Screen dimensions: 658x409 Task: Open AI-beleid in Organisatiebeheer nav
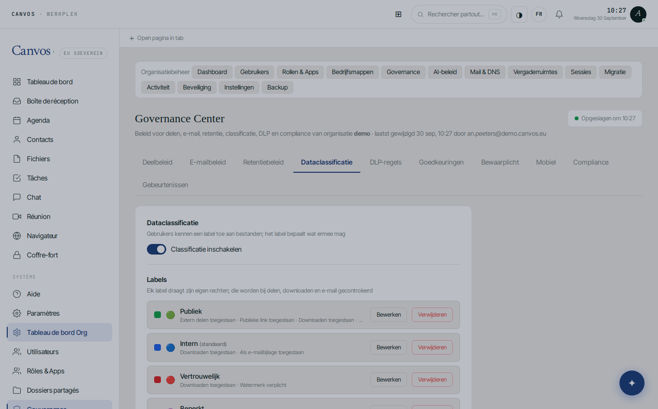[445, 72]
